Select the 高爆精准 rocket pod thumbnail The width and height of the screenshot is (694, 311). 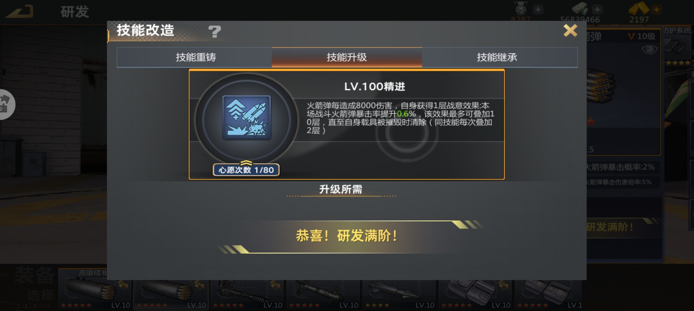pos(95,289)
